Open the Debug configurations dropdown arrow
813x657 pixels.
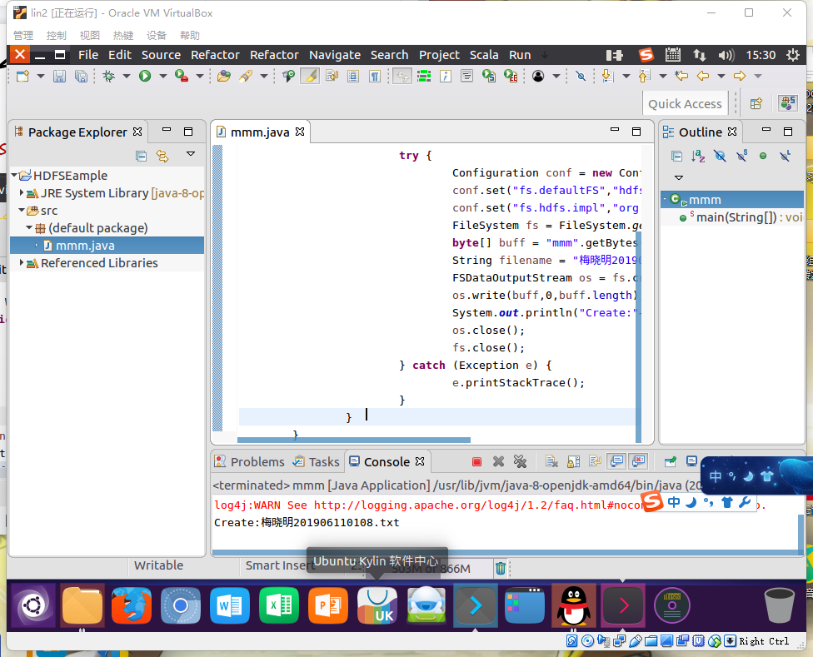[126, 76]
